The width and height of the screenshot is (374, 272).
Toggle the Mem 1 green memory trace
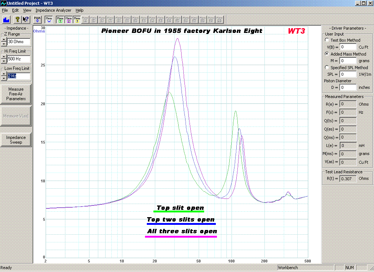60,20
